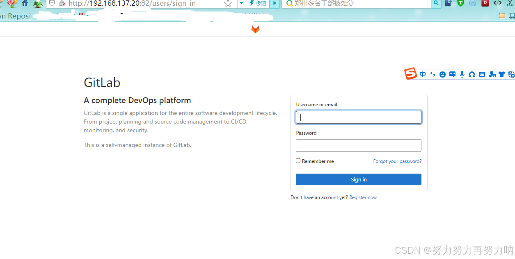This screenshot has width=515, height=259.
Task: Click the snowy tree toolbar icon
Action: [38, 4]
